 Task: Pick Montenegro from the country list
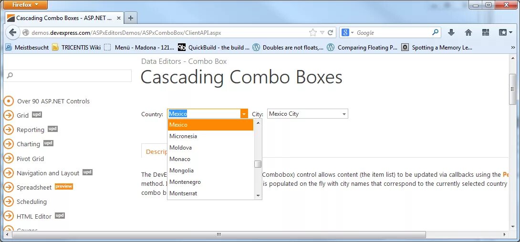[210, 182]
